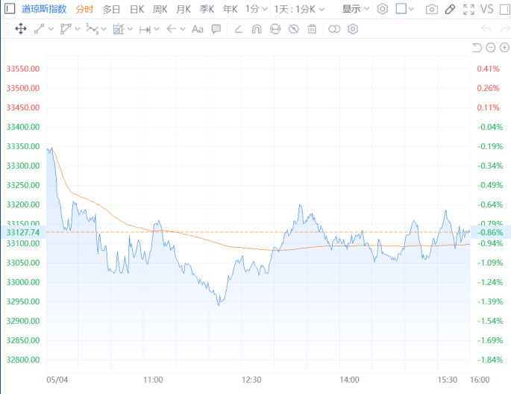Screen dimensions: 511x394
Task: Click the text annotation Aa tool
Action: (x=197, y=29)
